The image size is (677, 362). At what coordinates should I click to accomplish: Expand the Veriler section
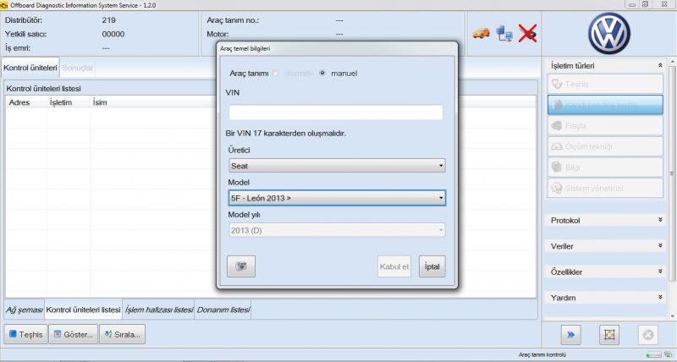pos(660,246)
